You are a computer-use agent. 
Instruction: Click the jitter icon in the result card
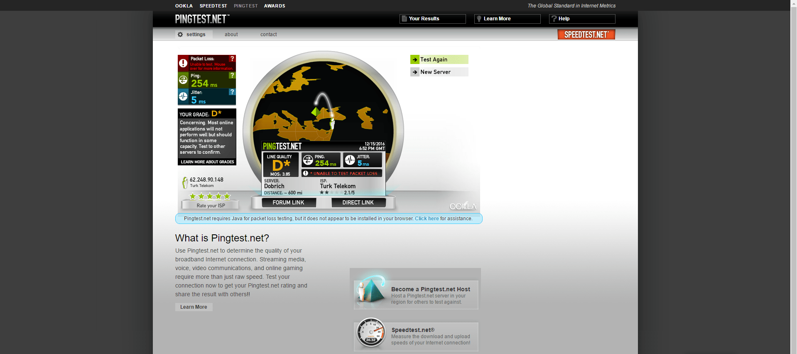(350, 160)
